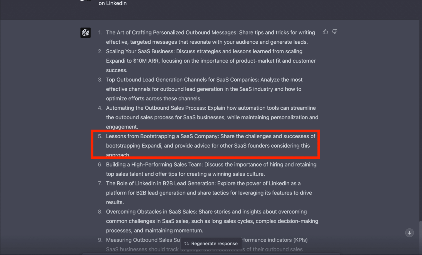Click the overcoming obstacles in SaaS item
Screen dimensions: 422x255
pos(212,221)
